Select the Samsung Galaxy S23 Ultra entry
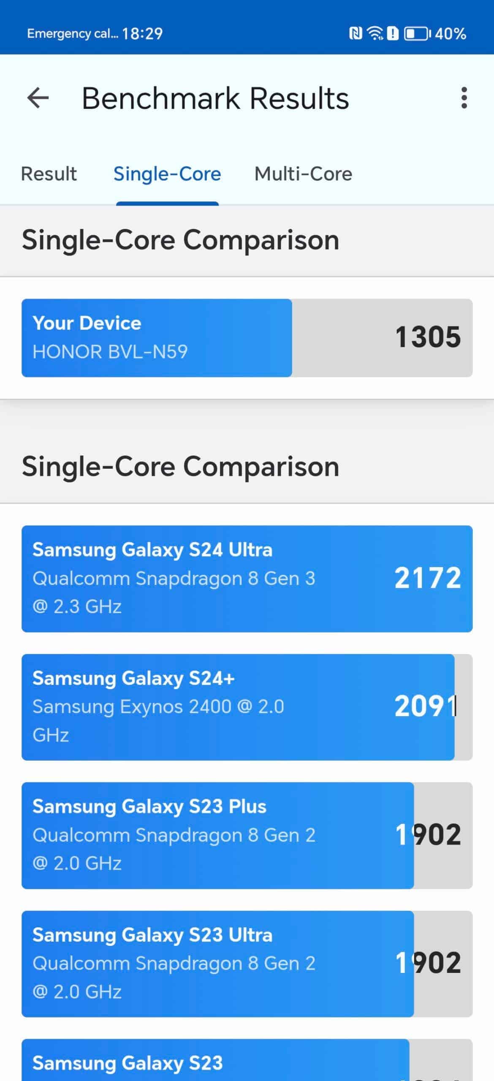The height and width of the screenshot is (1081, 494). [247, 964]
